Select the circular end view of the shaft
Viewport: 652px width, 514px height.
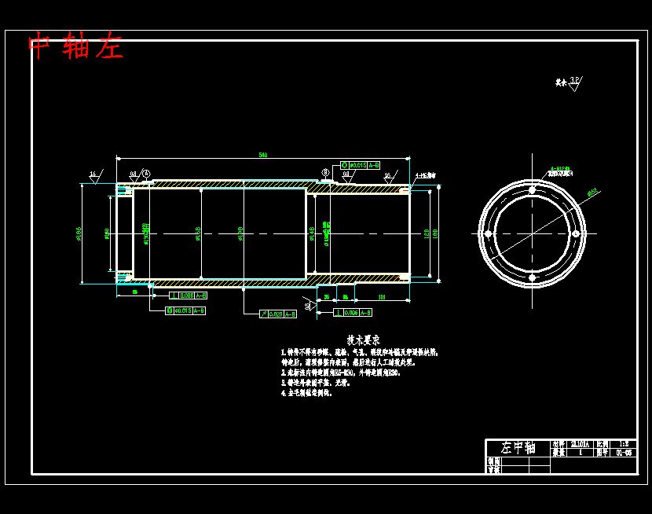pos(533,233)
